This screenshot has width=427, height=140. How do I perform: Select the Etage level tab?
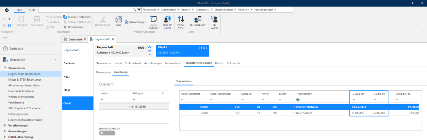pos(77,90)
